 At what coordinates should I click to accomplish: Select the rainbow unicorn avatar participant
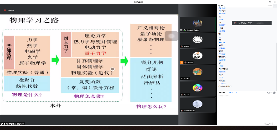(198, 89)
